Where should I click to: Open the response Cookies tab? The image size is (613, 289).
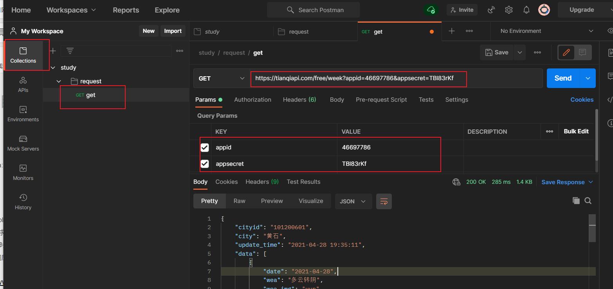click(227, 182)
